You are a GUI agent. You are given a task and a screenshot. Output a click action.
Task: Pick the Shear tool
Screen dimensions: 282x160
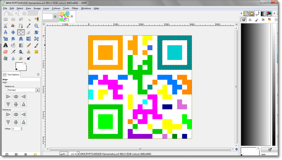pyautogui.click(x=13, y=39)
